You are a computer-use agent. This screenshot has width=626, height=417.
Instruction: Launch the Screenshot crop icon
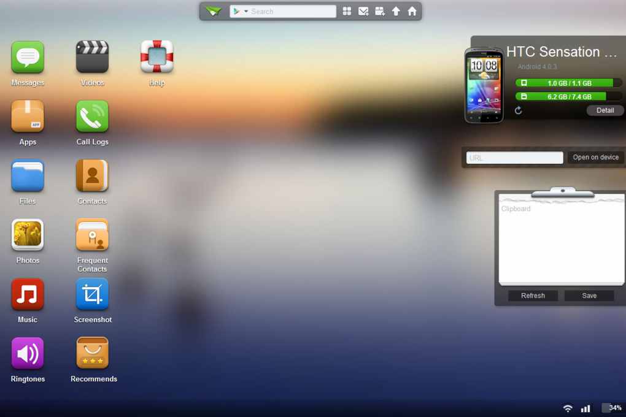click(x=92, y=294)
